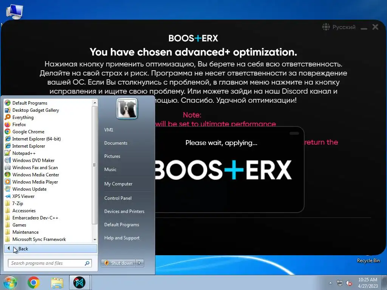Open the network tray icon
The width and height of the screenshot is (387, 290).
click(x=340, y=283)
